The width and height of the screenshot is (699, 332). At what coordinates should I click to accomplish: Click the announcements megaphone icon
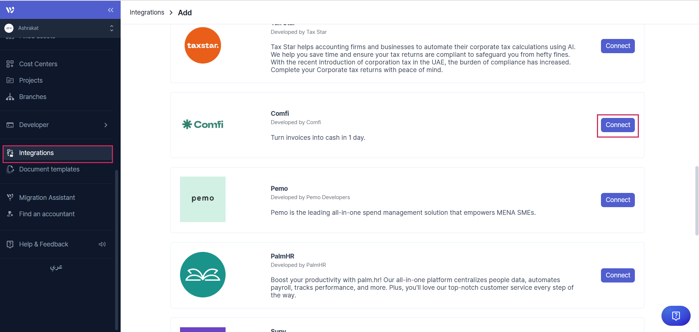click(x=102, y=244)
